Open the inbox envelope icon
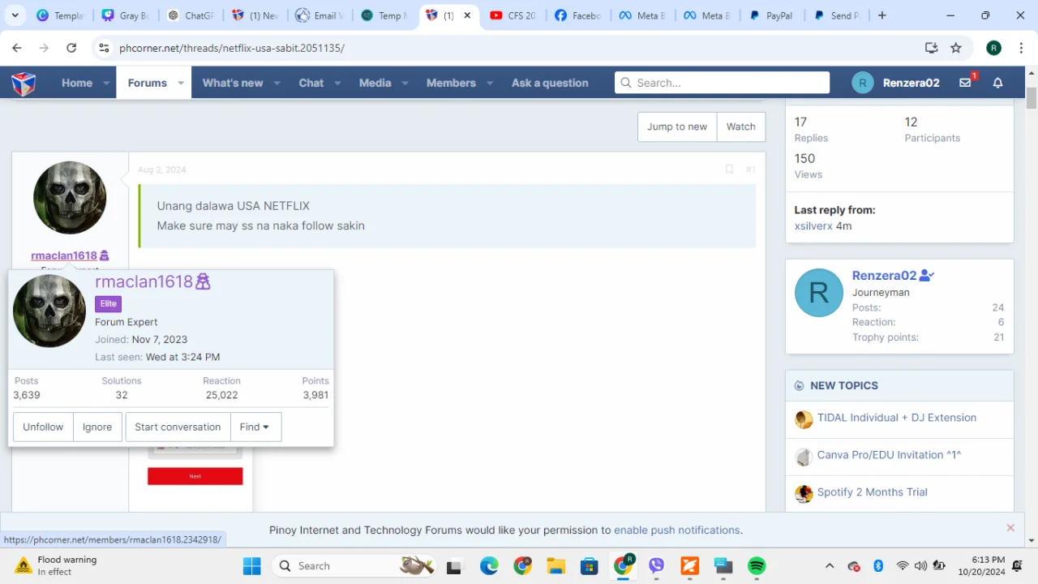Screen dimensions: 1038x584 click(x=965, y=83)
